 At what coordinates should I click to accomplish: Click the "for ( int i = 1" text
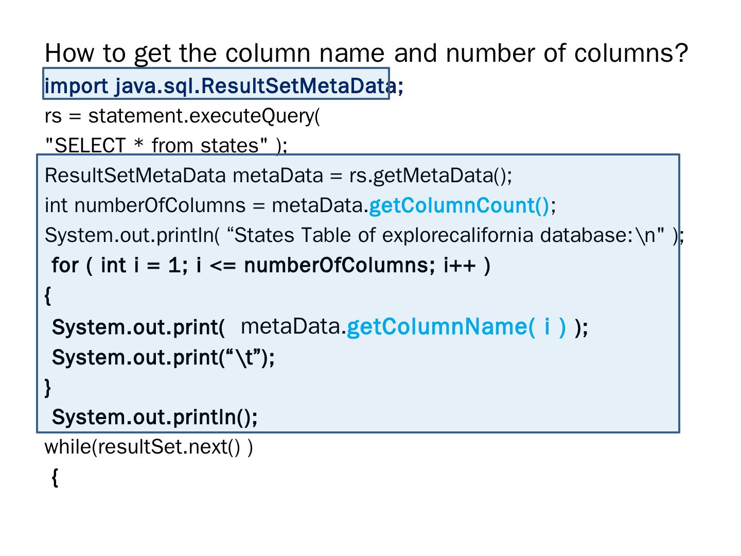(x=119, y=266)
